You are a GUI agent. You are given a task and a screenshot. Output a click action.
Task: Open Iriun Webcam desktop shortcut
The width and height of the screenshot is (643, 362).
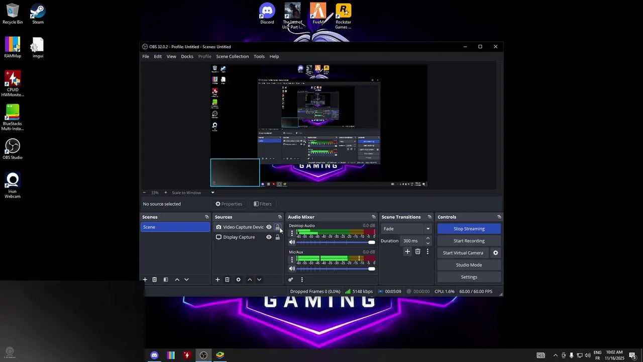[x=13, y=186]
